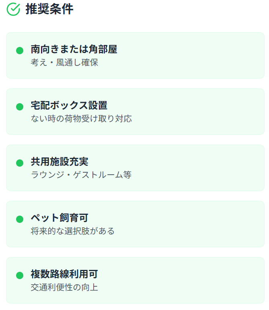Click the 交通利便性の向上 description

point(64,287)
